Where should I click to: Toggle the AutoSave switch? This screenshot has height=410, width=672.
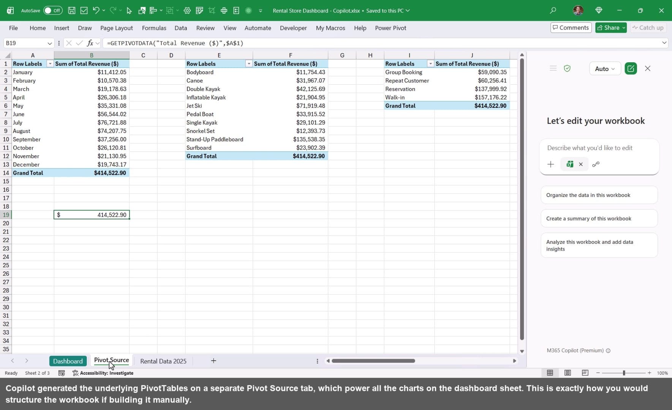click(x=53, y=11)
